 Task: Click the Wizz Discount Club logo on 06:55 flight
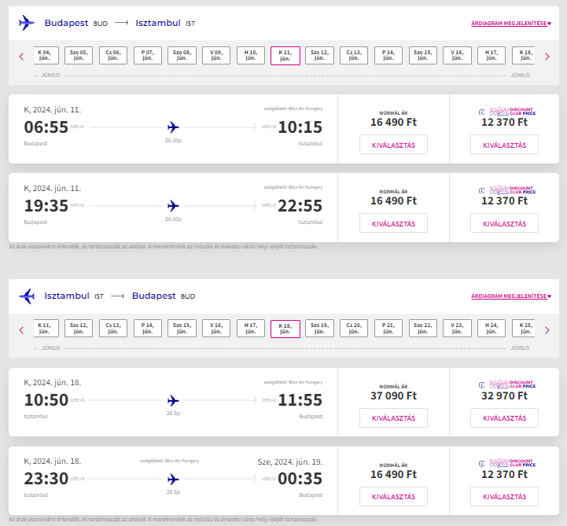[507, 112]
